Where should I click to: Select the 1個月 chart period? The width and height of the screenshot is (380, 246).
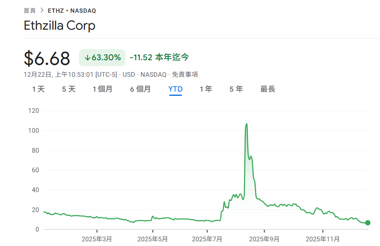coord(102,89)
